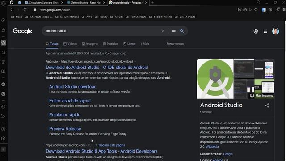Open sidebar three-dots more options

pos(3,157)
